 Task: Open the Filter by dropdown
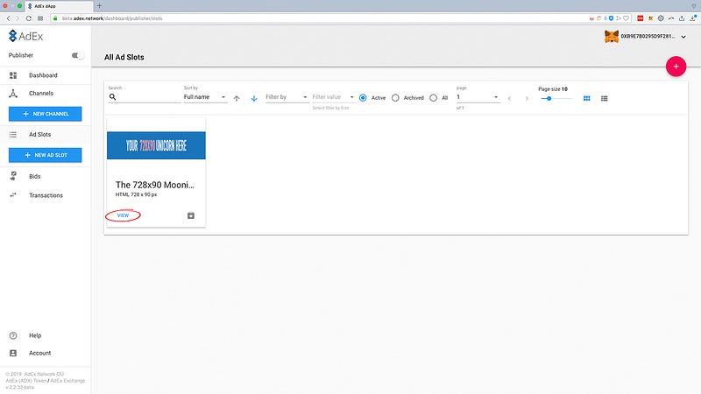[287, 97]
